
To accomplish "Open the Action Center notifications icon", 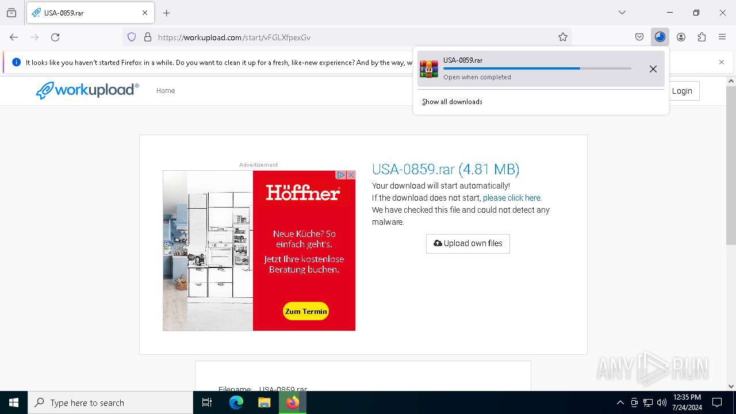I will pyautogui.click(x=717, y=402).
